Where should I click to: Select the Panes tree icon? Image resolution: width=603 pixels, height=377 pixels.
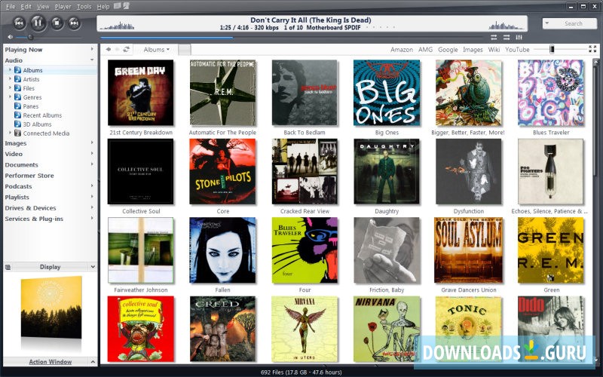click(x=17, y=106)
